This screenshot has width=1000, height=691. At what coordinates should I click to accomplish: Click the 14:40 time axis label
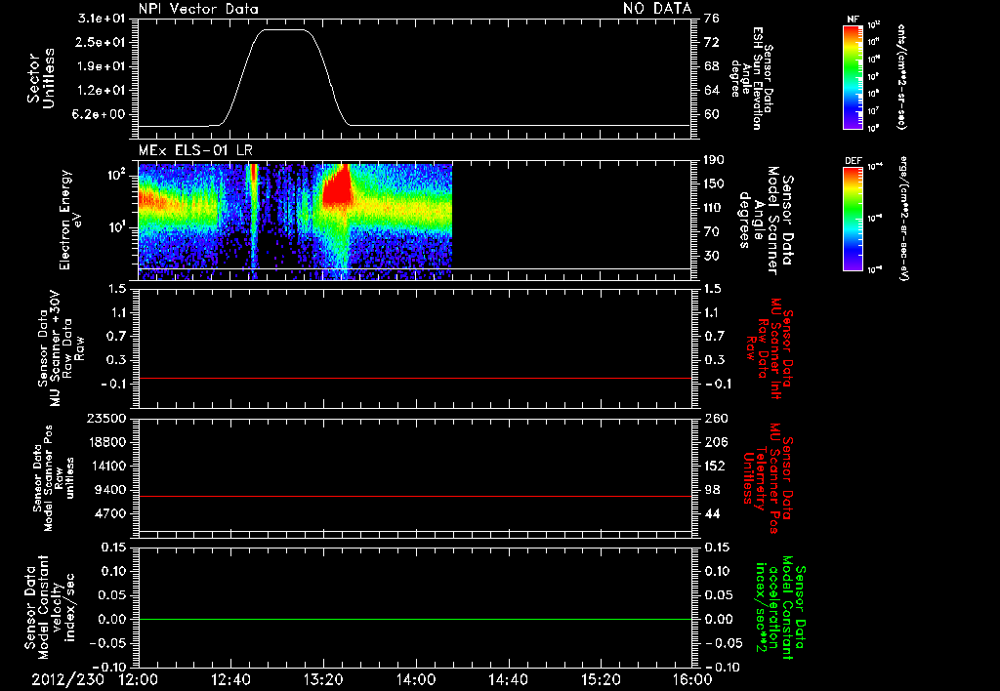(x=508, y=679)
